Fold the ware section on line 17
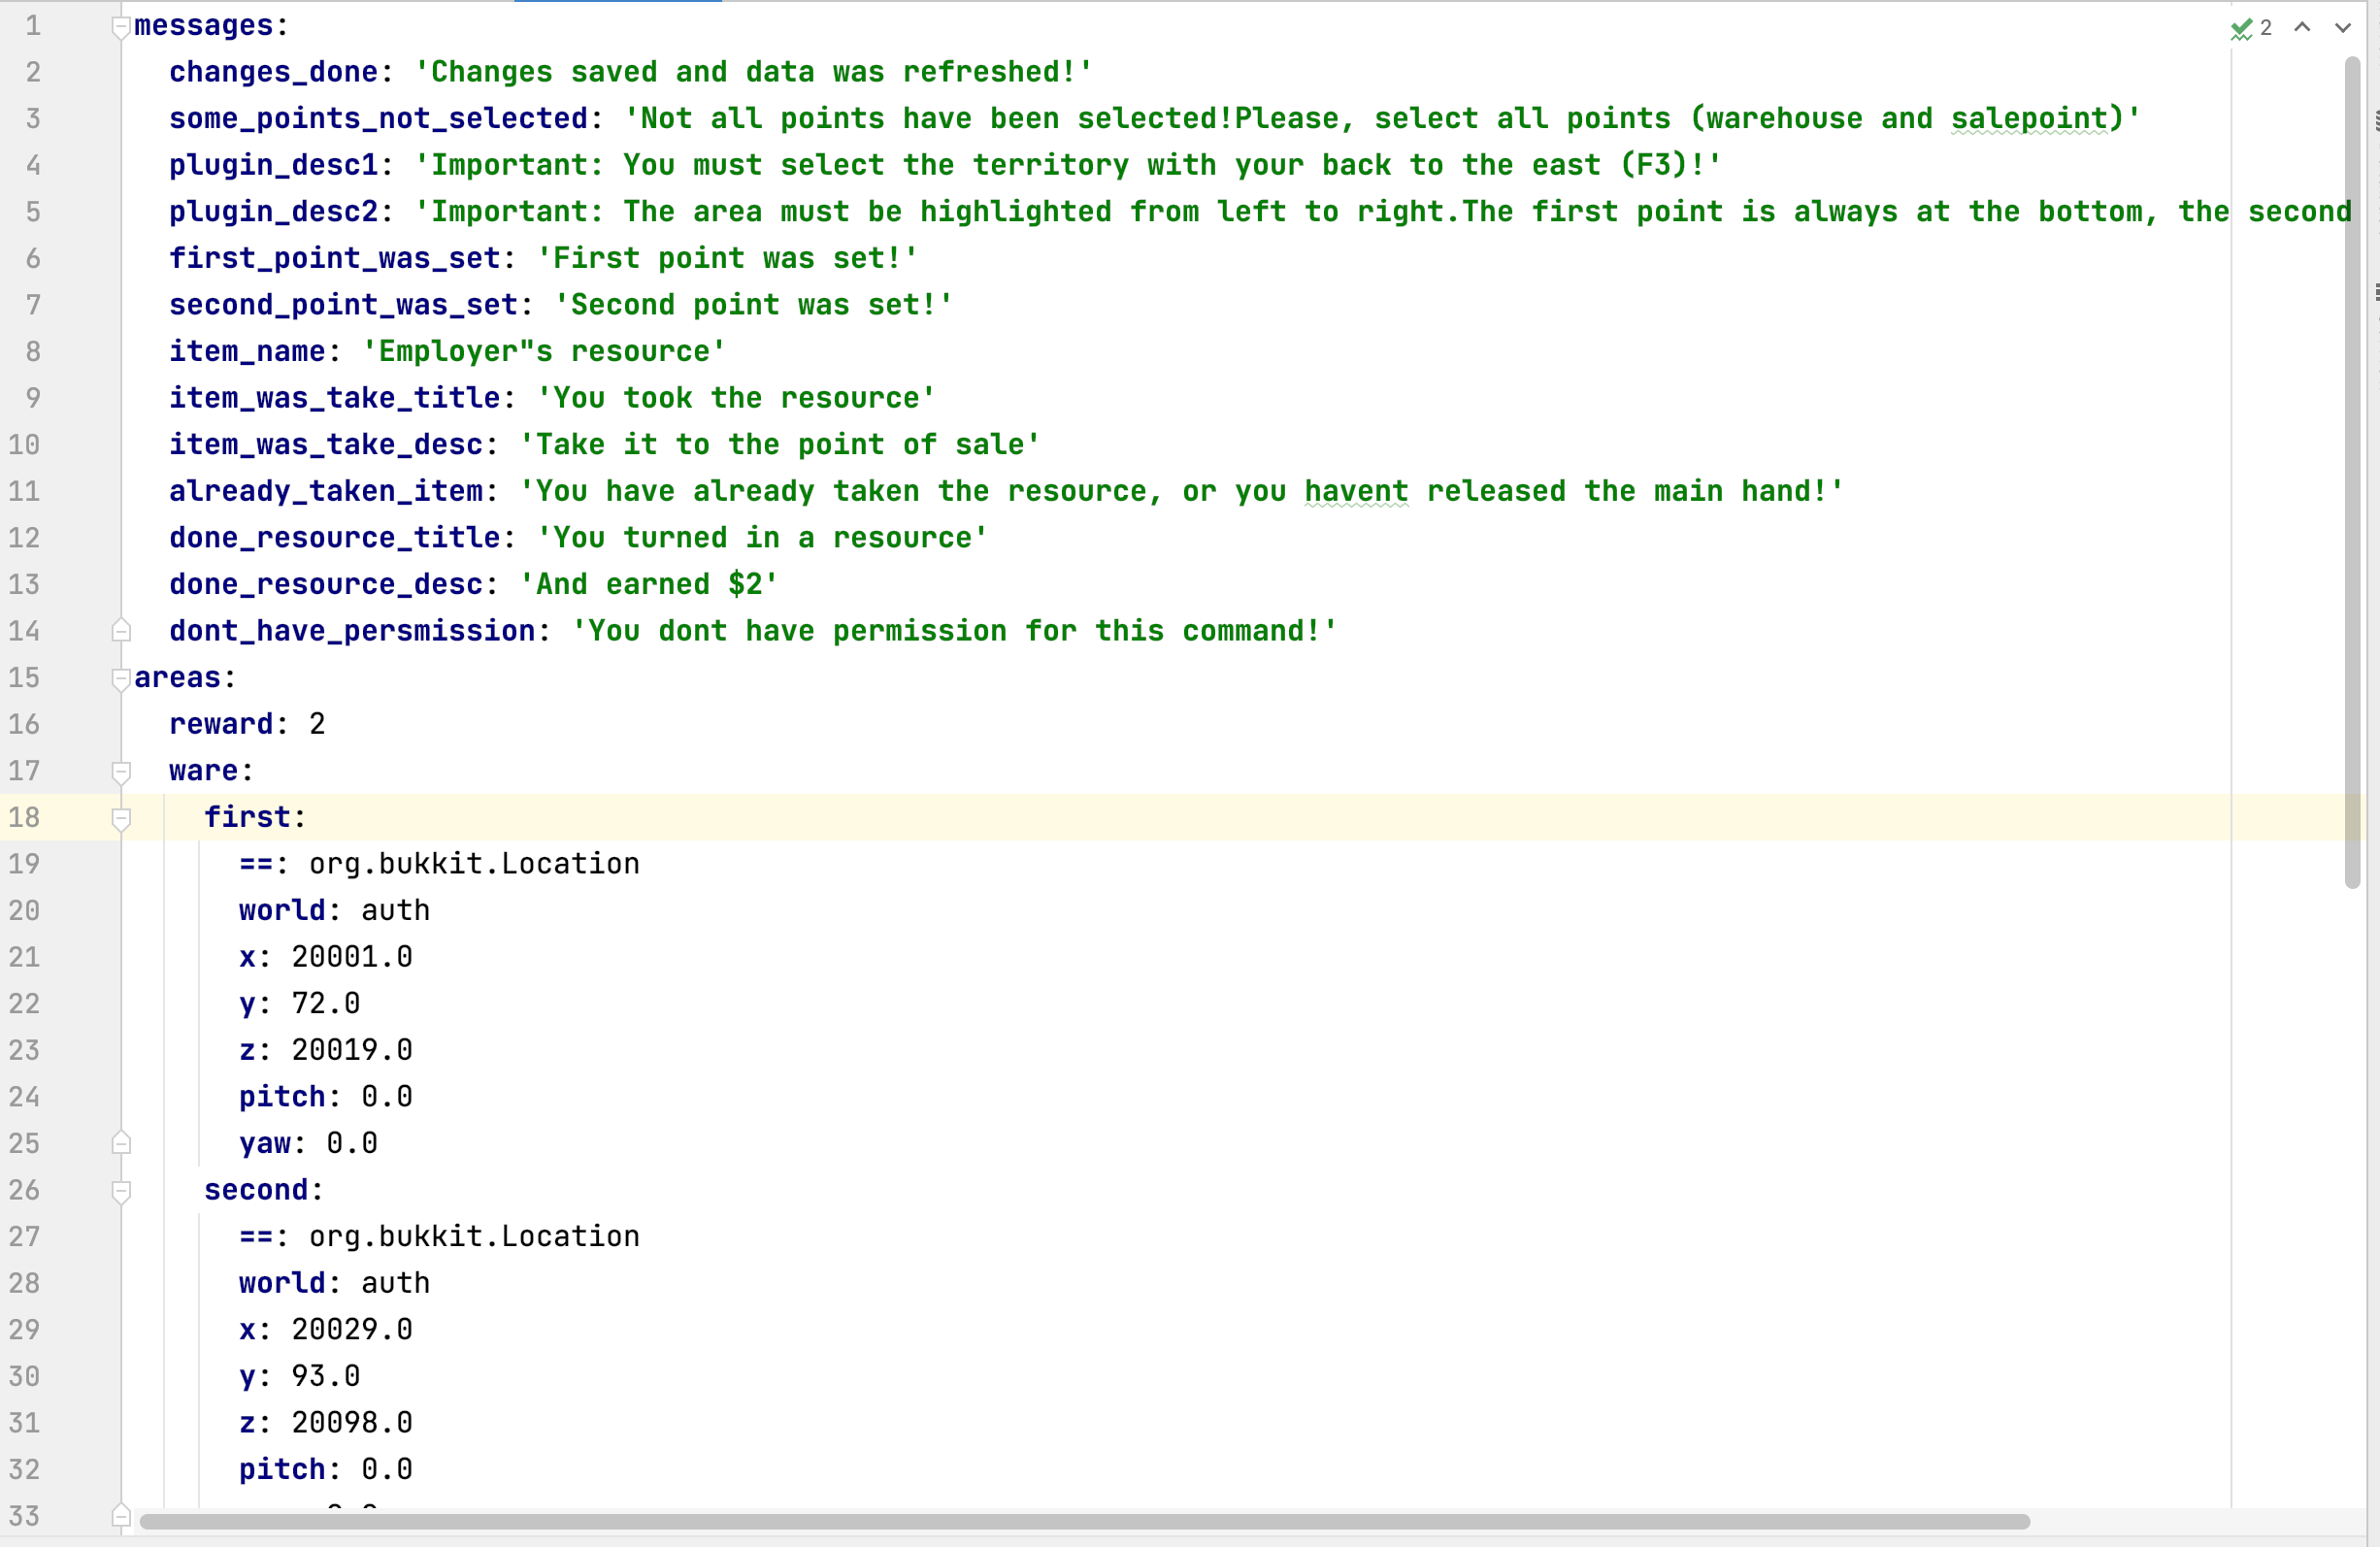 [x=121, y=772]
